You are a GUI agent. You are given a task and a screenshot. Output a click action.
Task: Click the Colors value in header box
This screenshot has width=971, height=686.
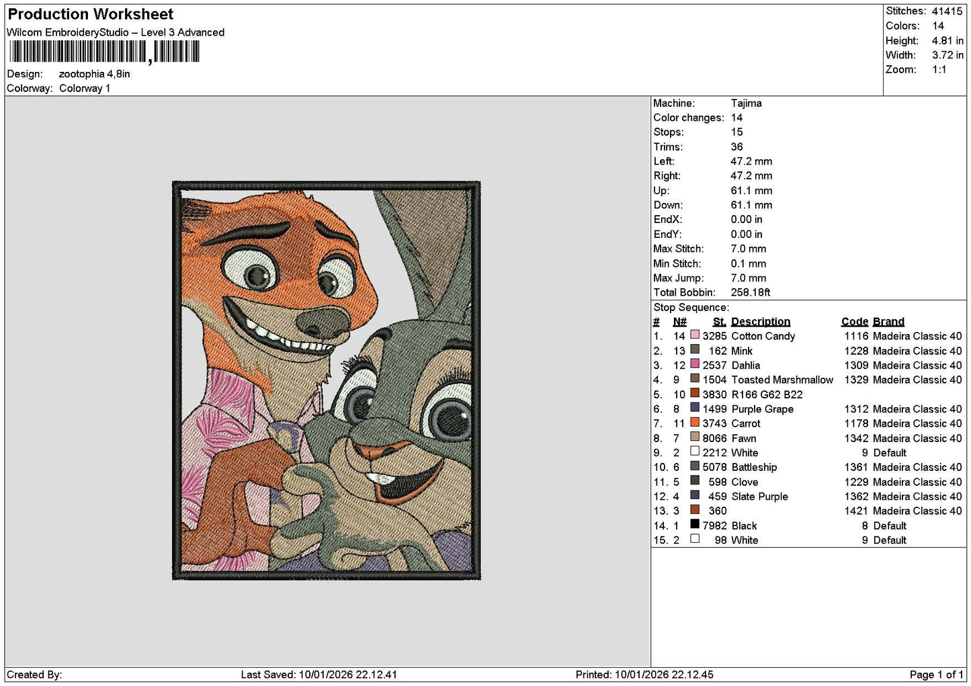click(x=938, y=26)
